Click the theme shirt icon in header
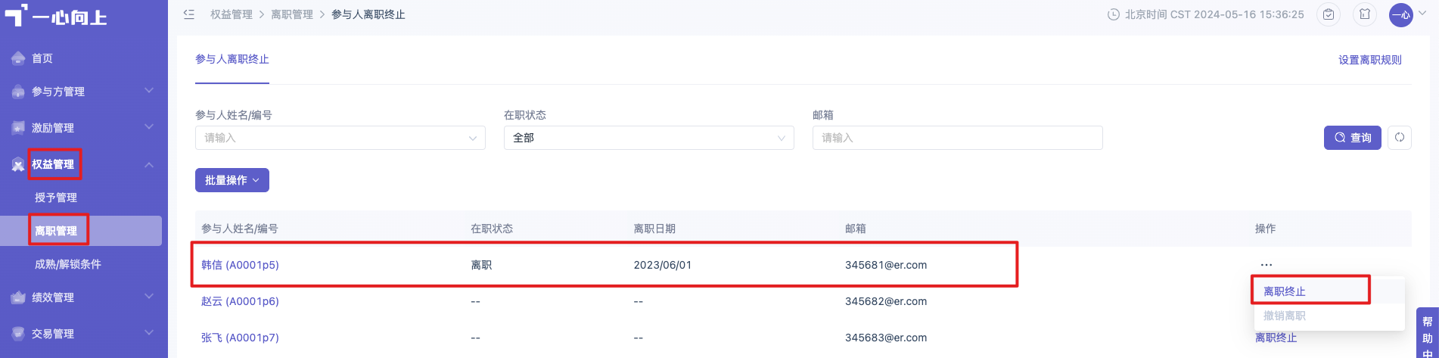 coord(1365,14)
